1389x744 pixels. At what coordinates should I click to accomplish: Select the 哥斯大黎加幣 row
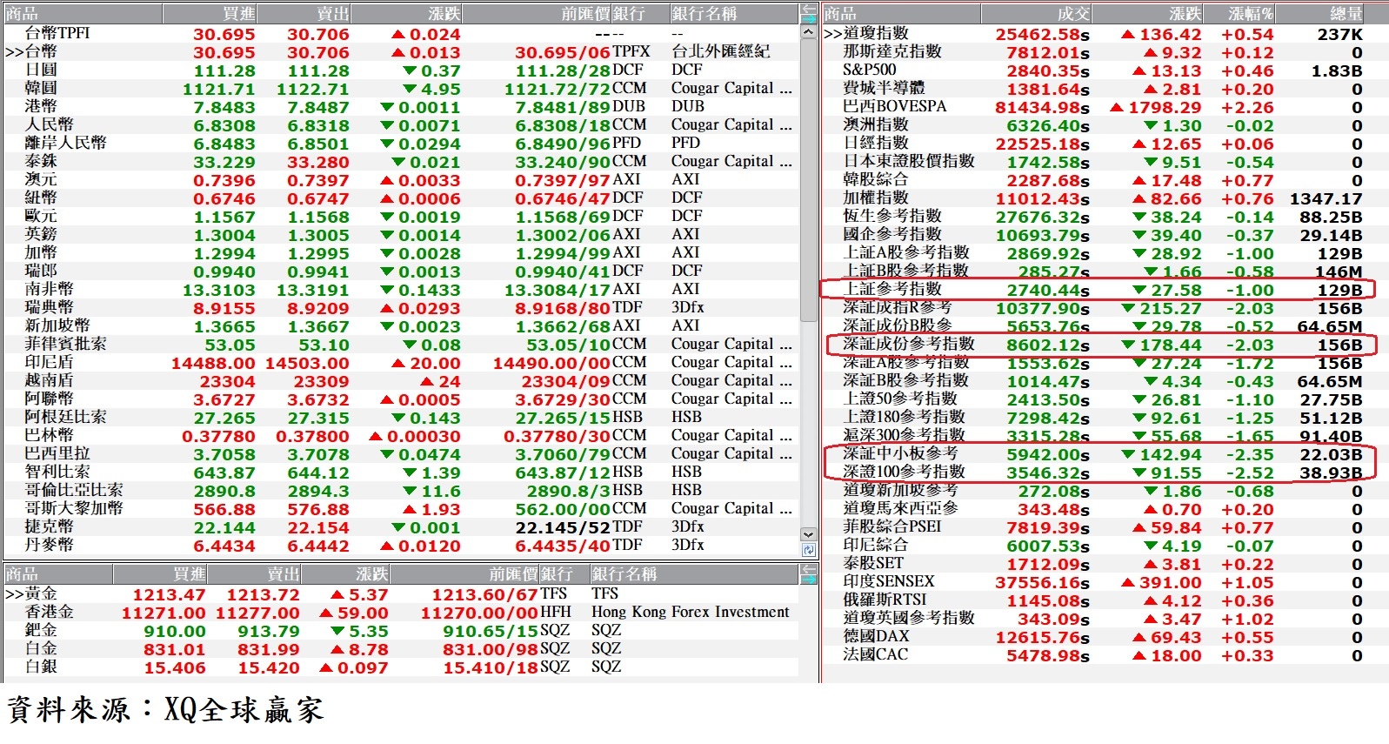(x=400, y=508)
